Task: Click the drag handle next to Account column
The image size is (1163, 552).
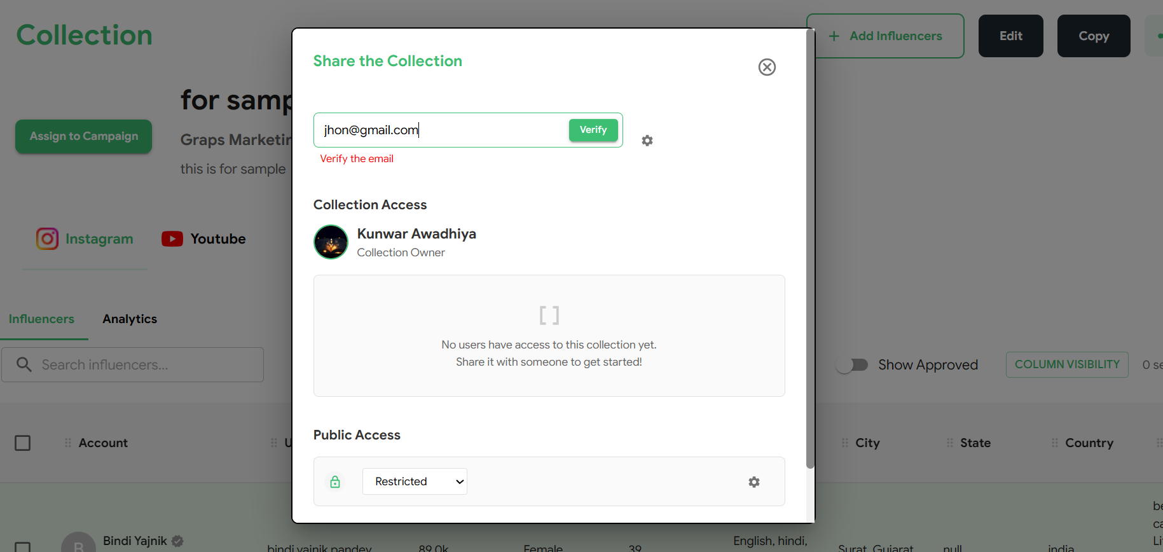Action: pos(68,443)
